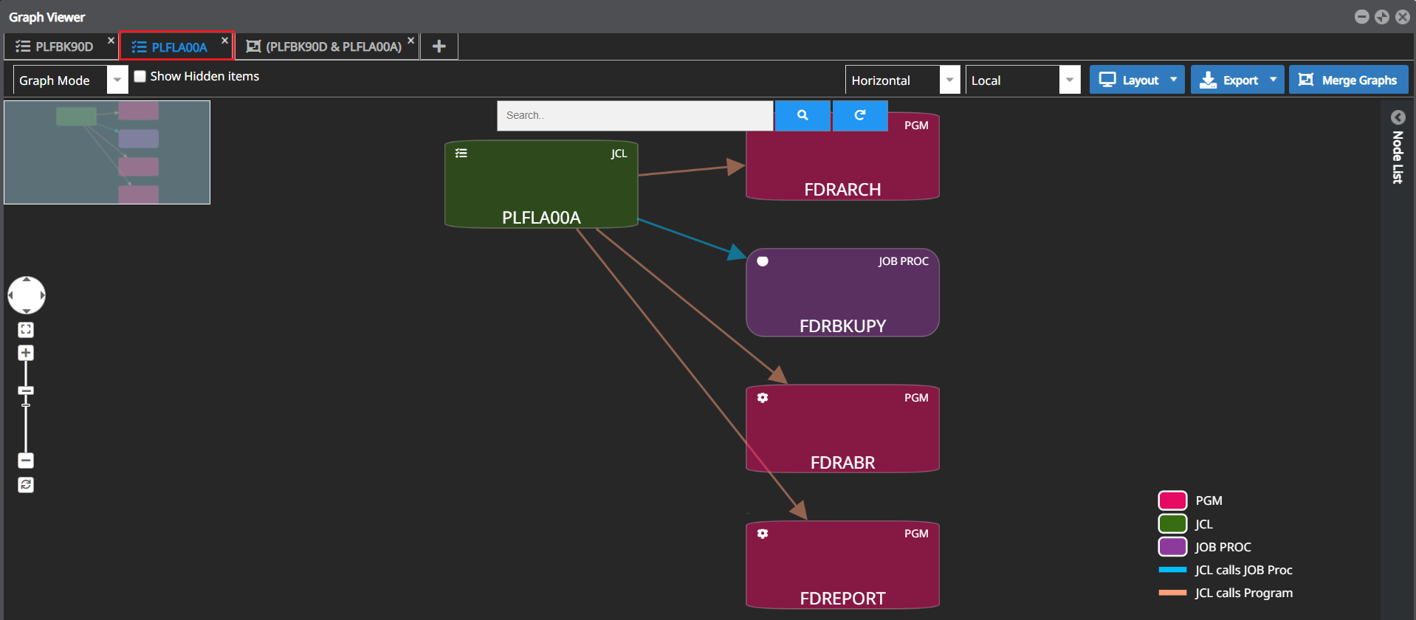
Task: Click the JCL calls JOB Proc legend entry
Action: (1226, 570)
